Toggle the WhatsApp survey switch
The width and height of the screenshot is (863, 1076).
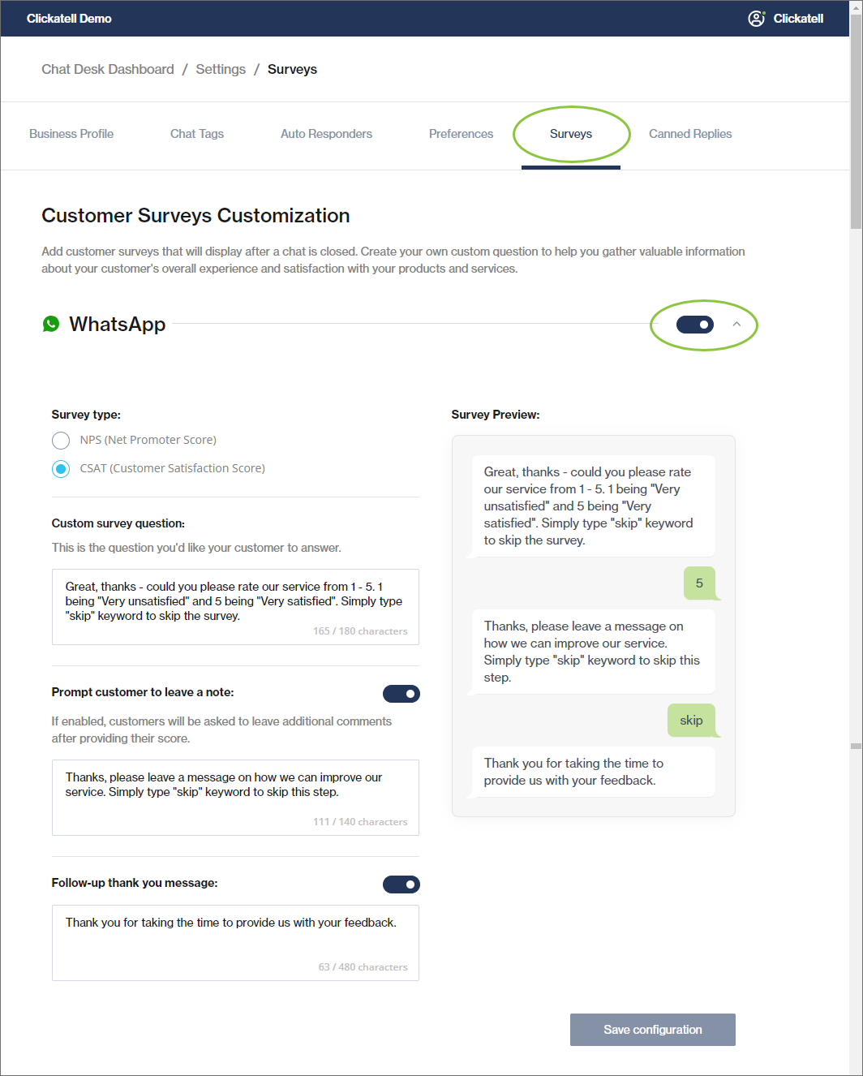pyautogui.click(x=695, y=325)
